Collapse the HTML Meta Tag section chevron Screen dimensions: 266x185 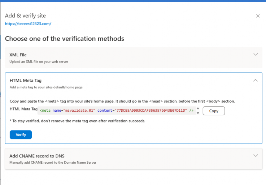coord(255,80)
